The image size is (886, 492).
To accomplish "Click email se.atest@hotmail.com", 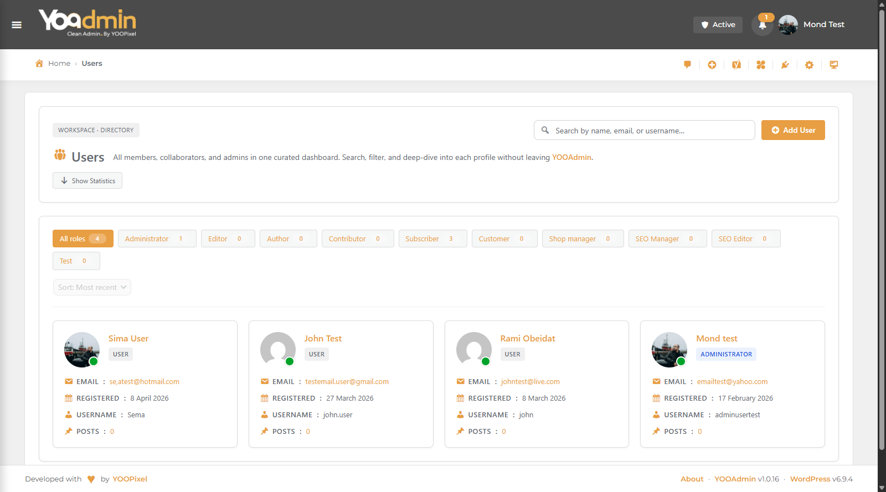I will click(x=145, y=381).
